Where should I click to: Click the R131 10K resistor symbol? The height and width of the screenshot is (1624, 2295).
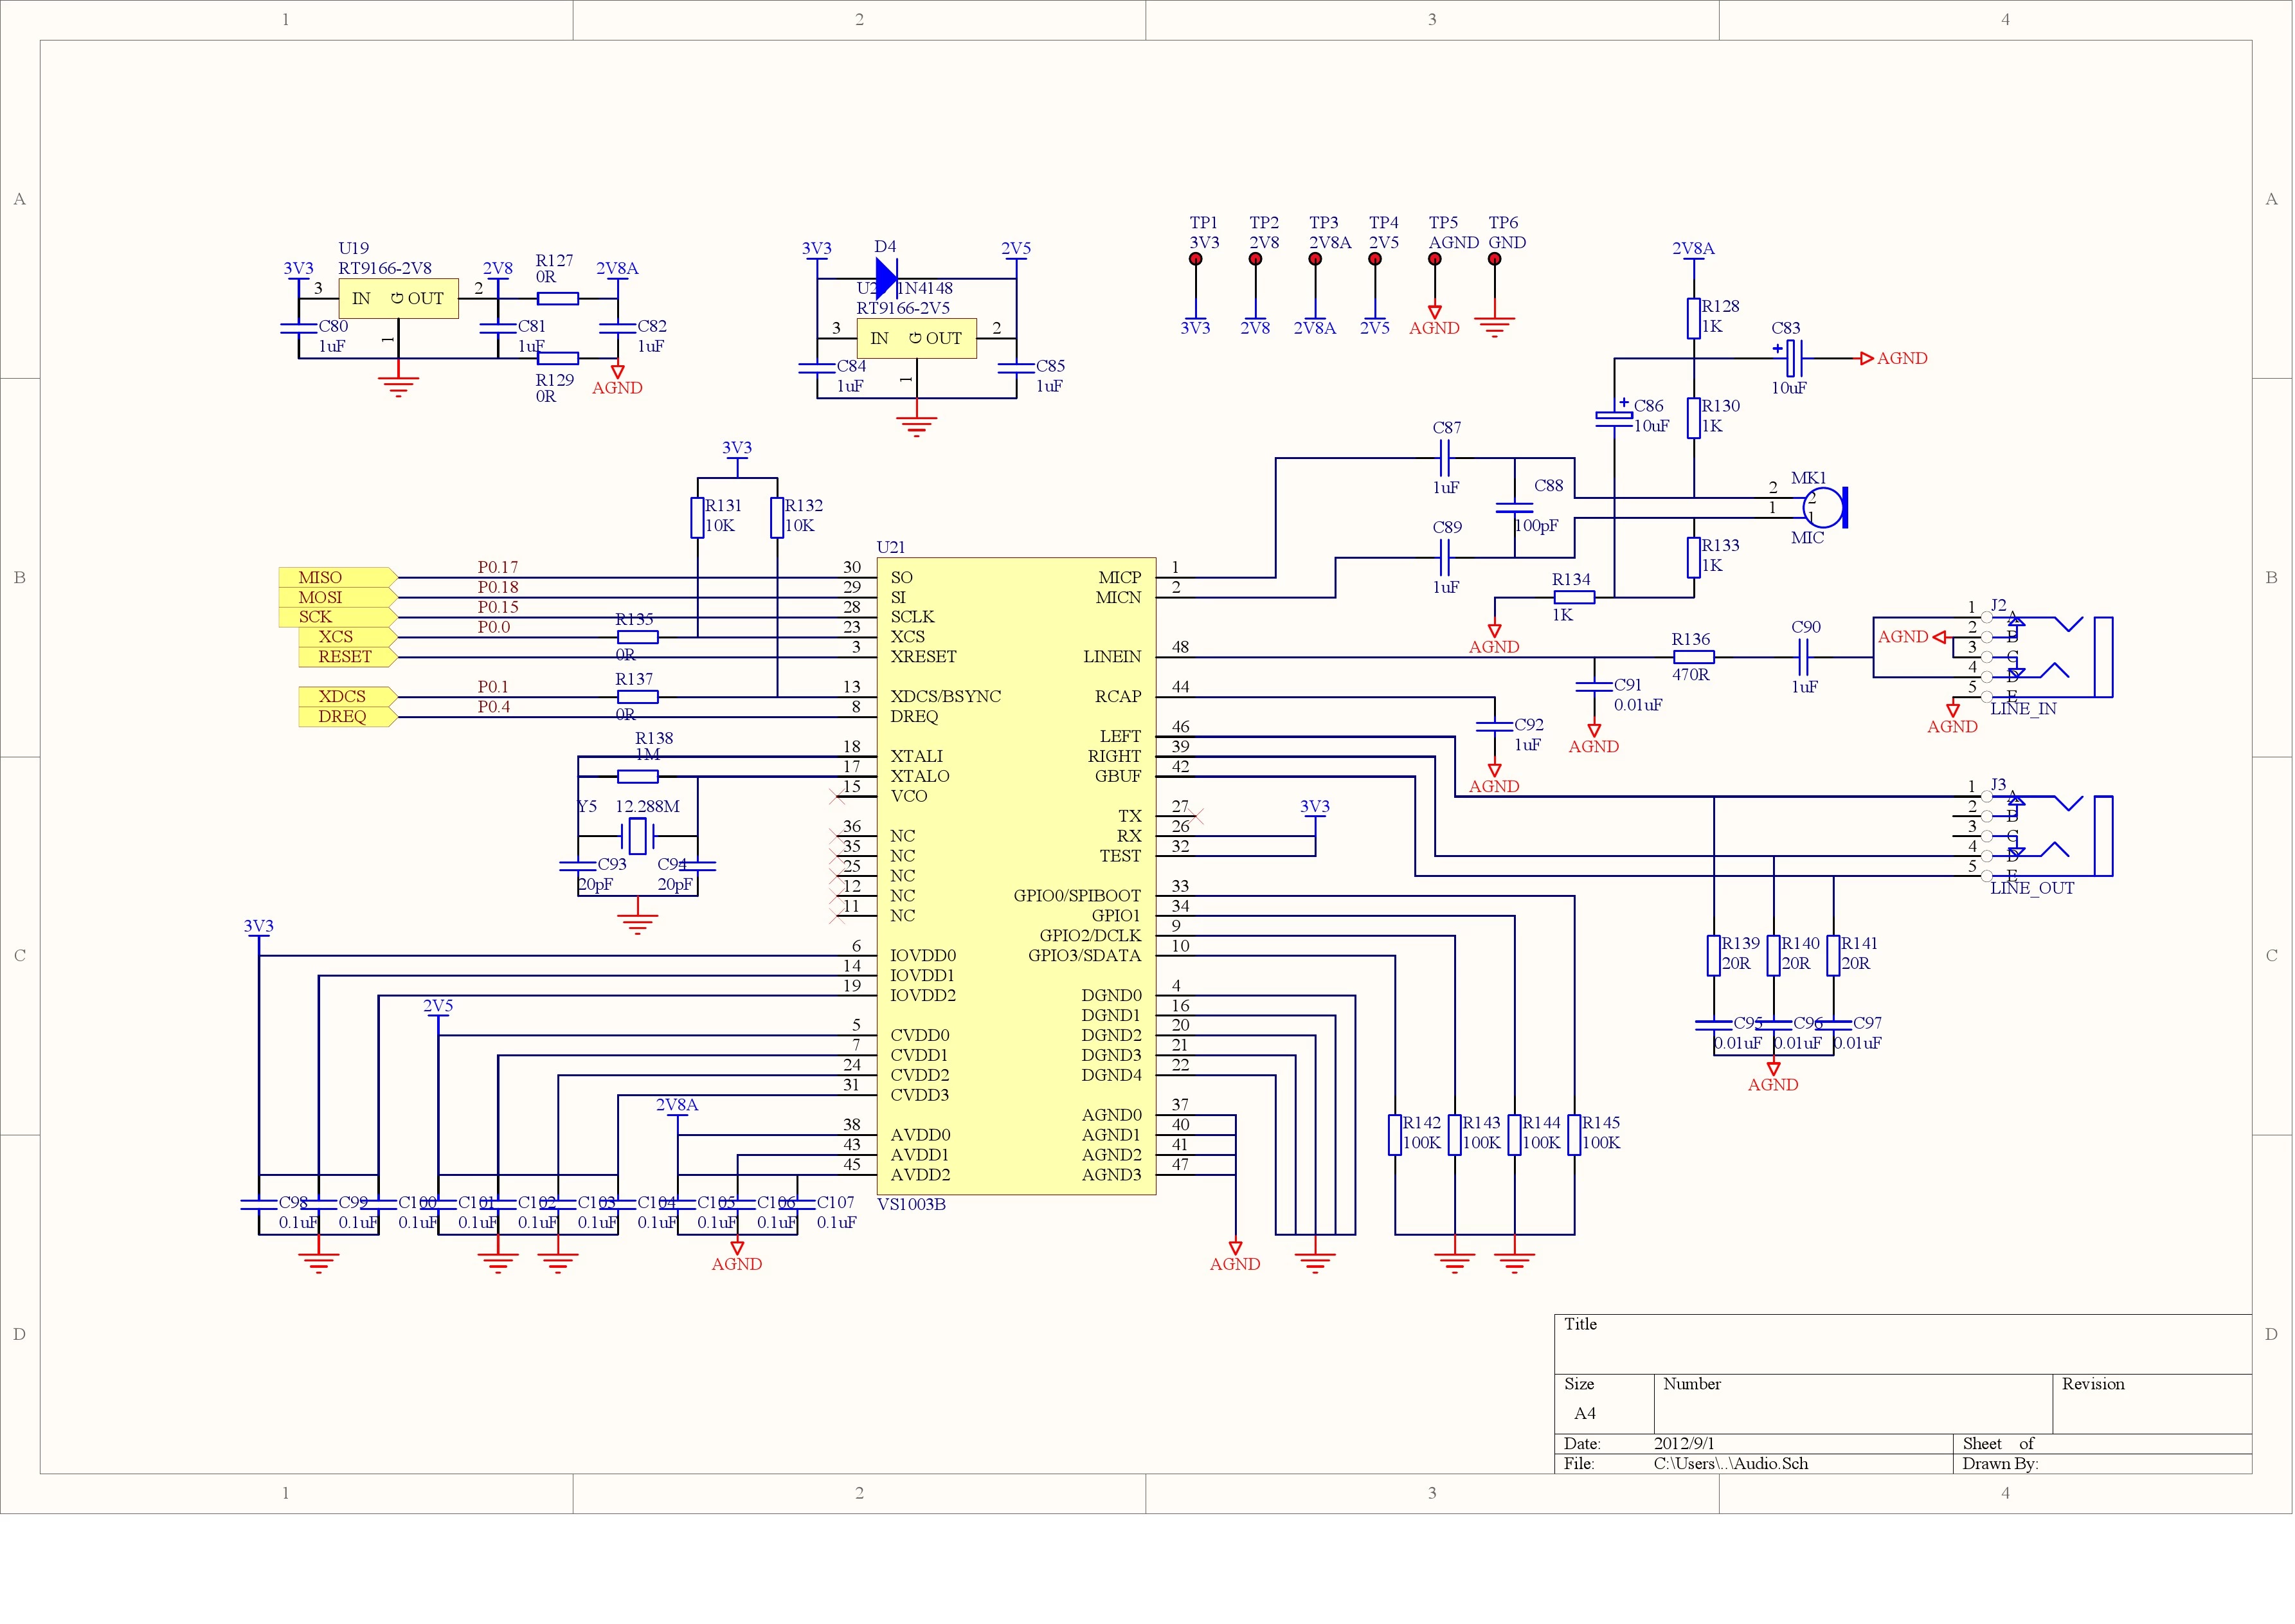[697, 518]
